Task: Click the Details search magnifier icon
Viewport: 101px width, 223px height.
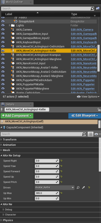Action: click(x=84, y=134)
